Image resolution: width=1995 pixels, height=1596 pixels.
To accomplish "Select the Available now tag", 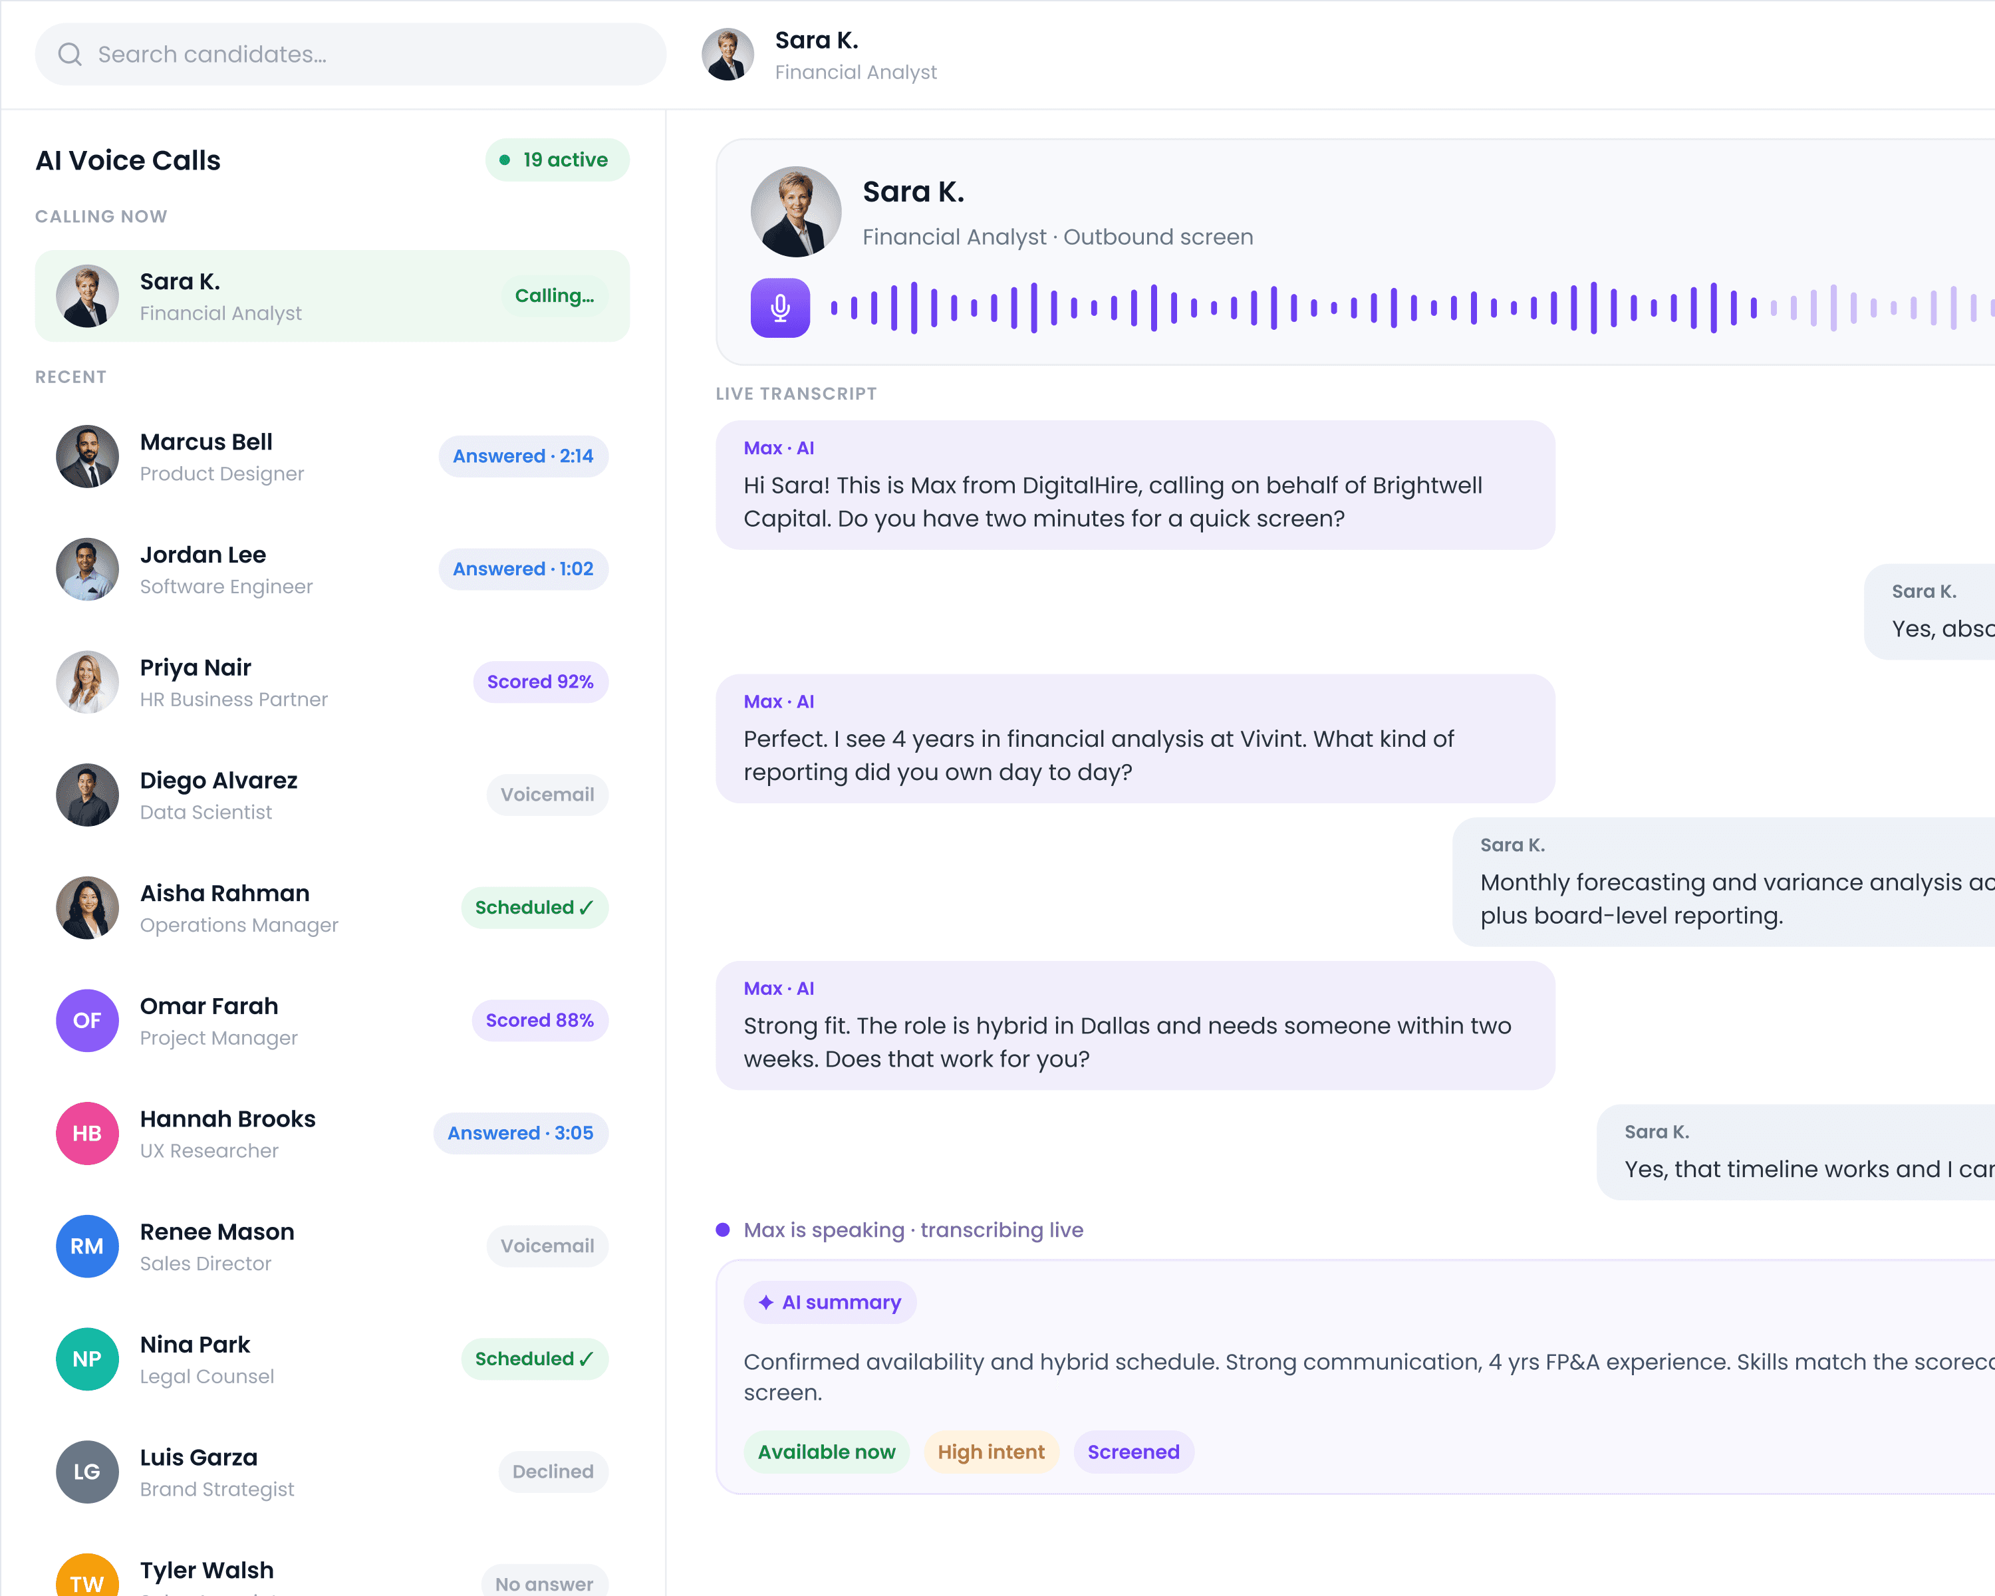I will 827,1452.
